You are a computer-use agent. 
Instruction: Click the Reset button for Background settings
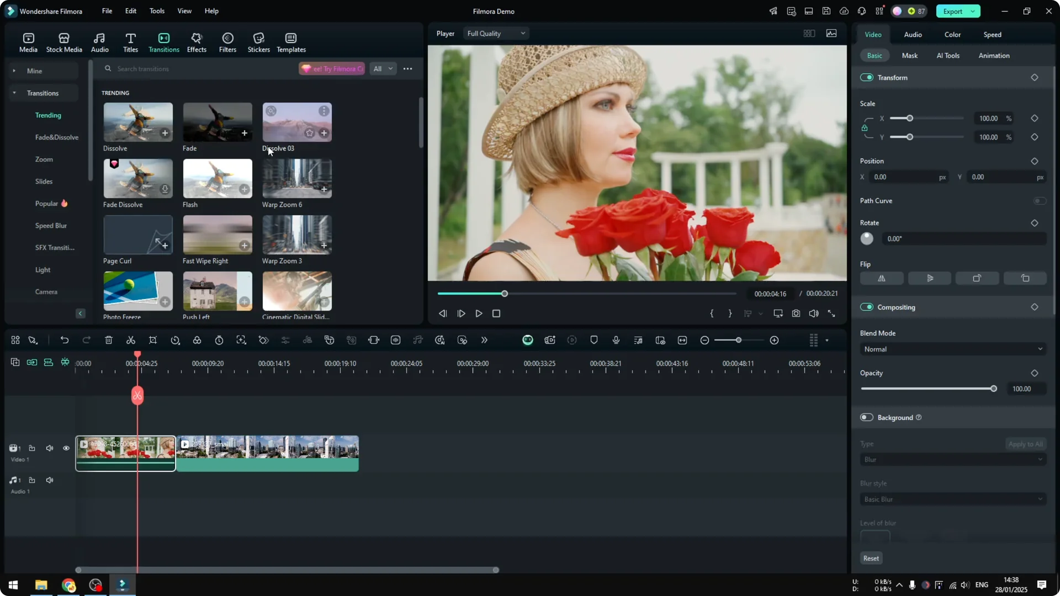(871, 558)
